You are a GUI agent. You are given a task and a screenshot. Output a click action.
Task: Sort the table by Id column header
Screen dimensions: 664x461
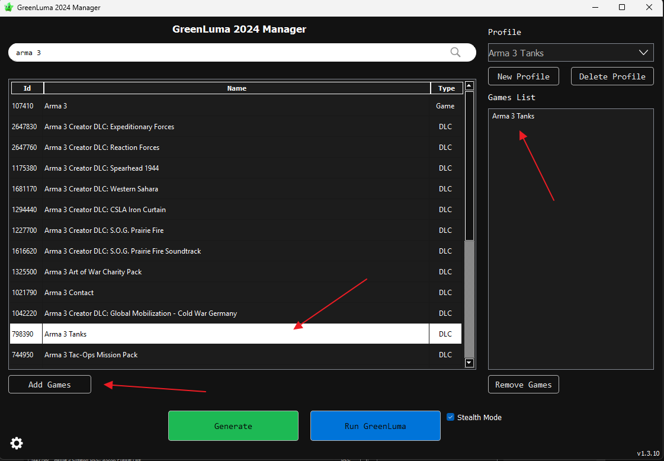point(27,88)
